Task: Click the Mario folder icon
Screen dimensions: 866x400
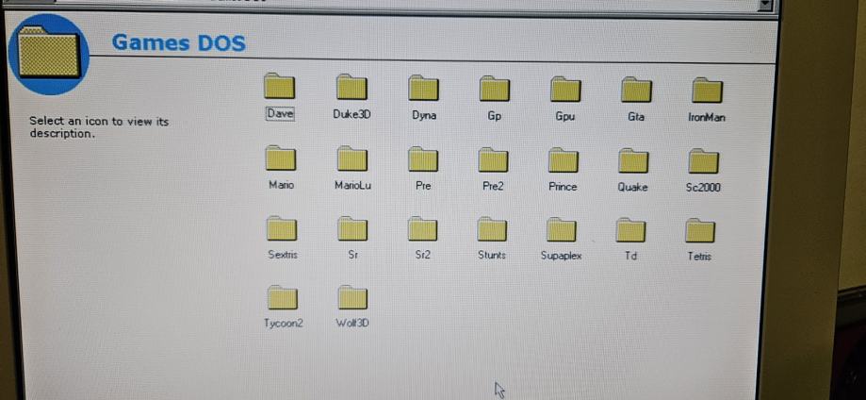Action: pos(281,158)
